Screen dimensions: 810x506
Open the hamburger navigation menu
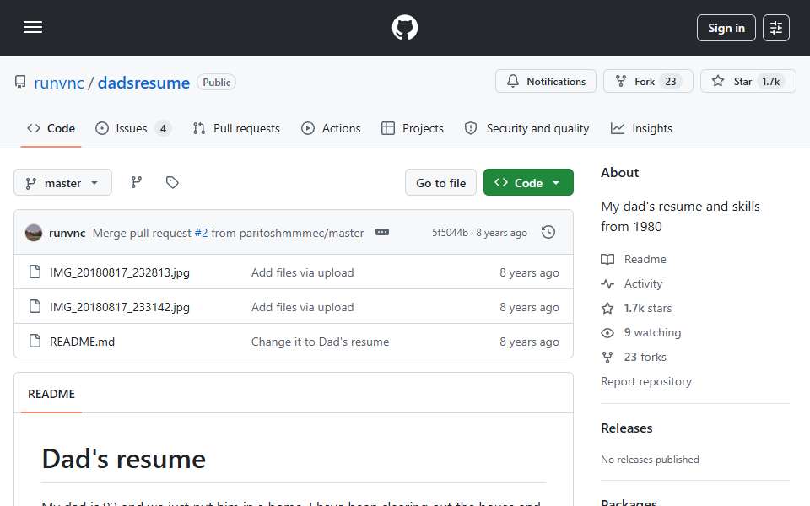pos(33,27)
